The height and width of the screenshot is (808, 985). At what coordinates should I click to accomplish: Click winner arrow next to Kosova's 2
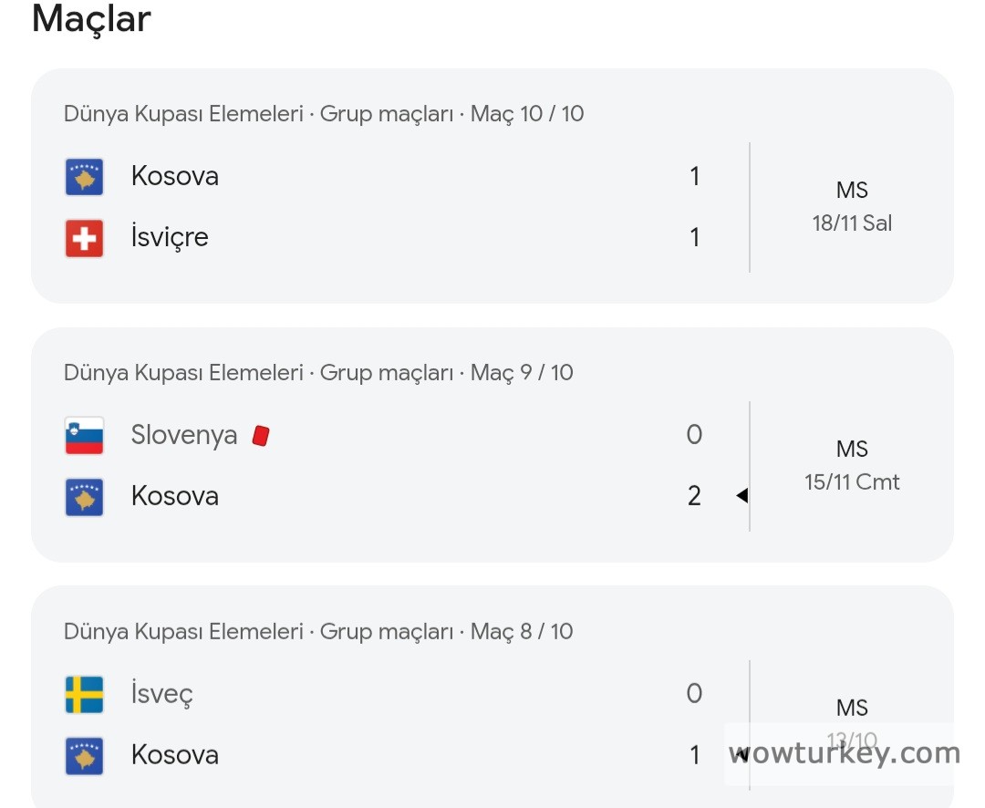[x=741, y=496]
